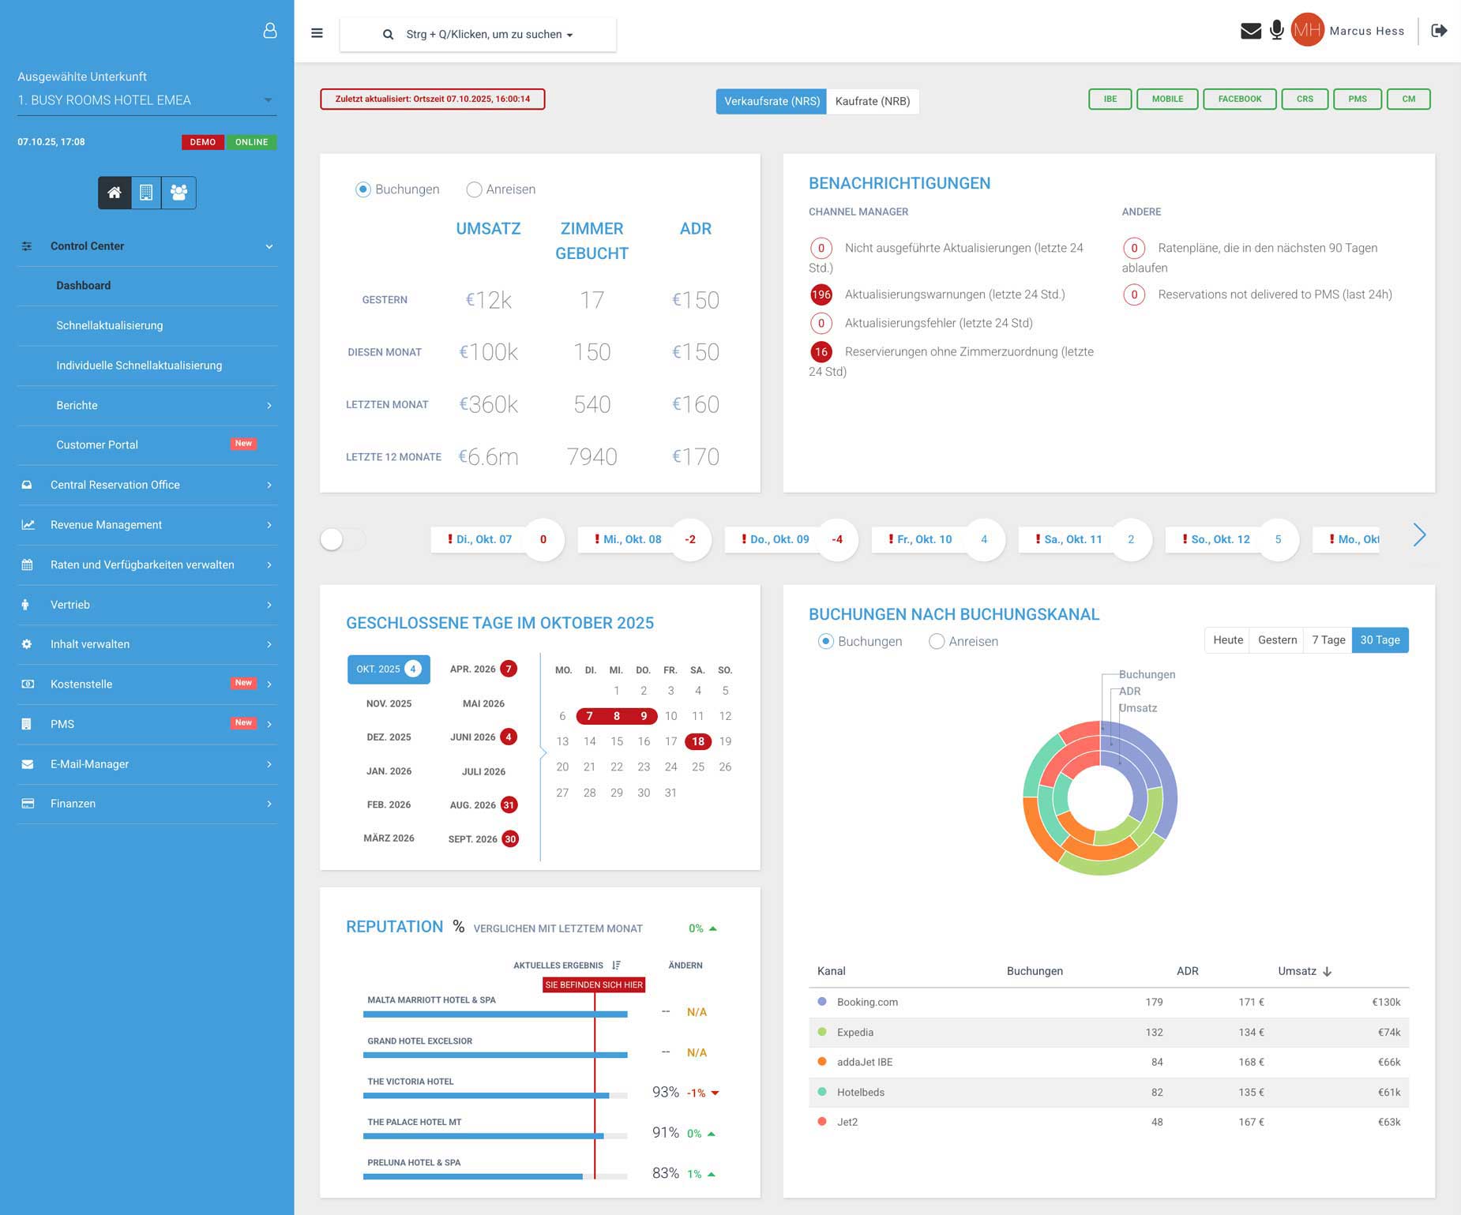Toggle the hamburger menu icon
This screenshot has width=1461, height=1215.
point(317,33)
